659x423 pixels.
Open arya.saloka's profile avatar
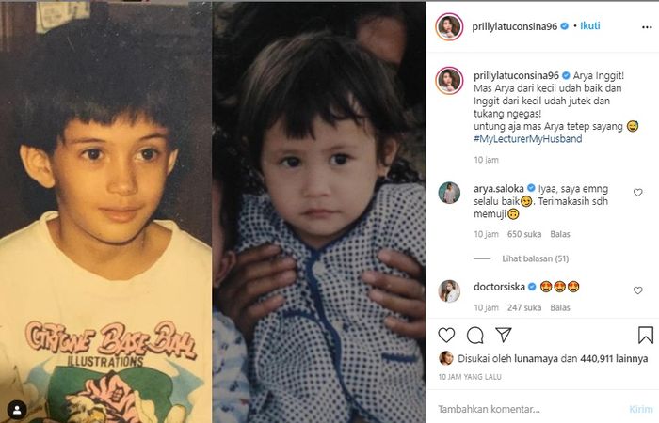(449, 193)
